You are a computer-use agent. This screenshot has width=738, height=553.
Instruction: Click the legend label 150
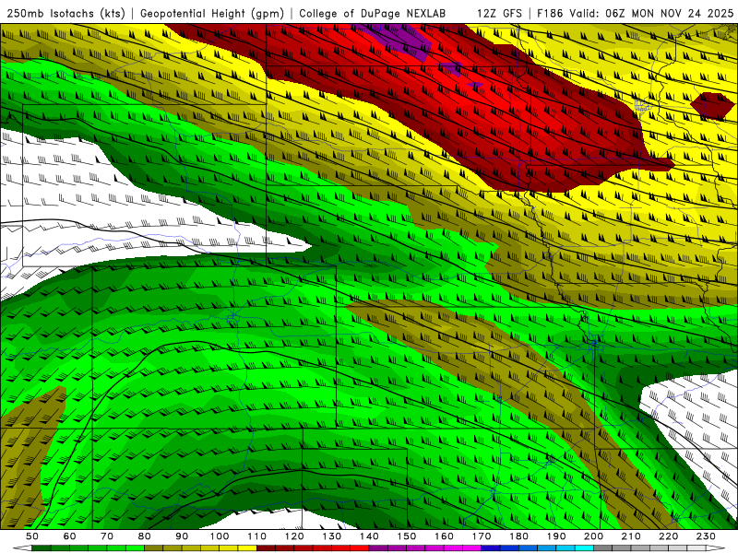407,536
